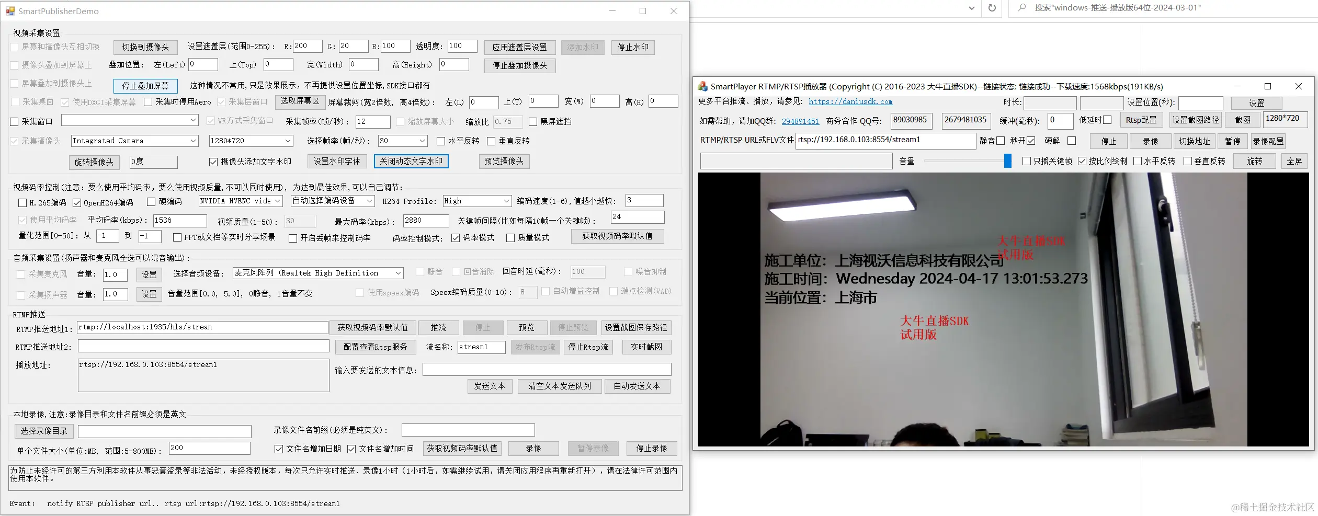This screenshot has height=516, width=1318.
Task: Click the 停止录像 button
Action: click(x=652, y=449)
